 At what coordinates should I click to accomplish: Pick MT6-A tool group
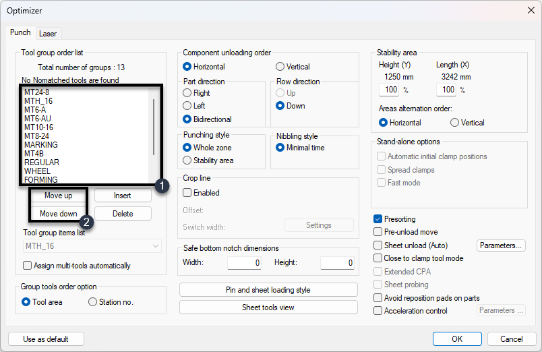(35, 110)
